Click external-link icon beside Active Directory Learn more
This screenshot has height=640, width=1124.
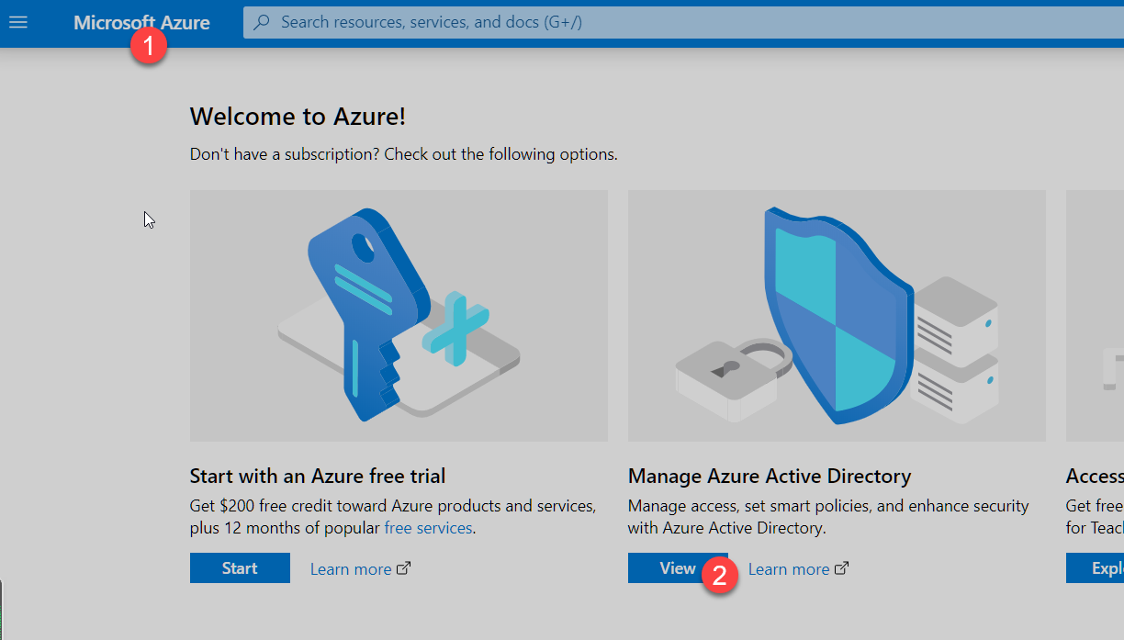tap(841, 568)
